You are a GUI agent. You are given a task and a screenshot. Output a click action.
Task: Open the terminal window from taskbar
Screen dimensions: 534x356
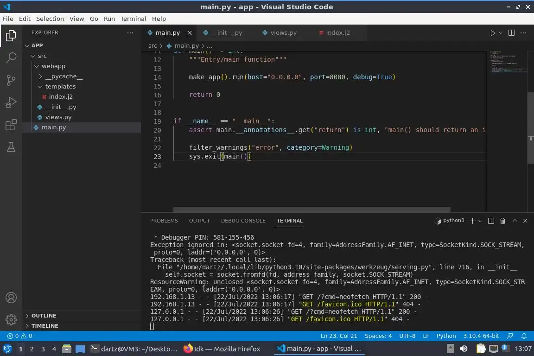point(134,349)
